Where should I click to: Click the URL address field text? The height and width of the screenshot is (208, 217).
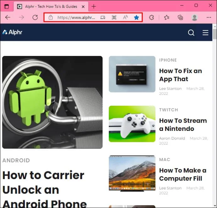76,17
